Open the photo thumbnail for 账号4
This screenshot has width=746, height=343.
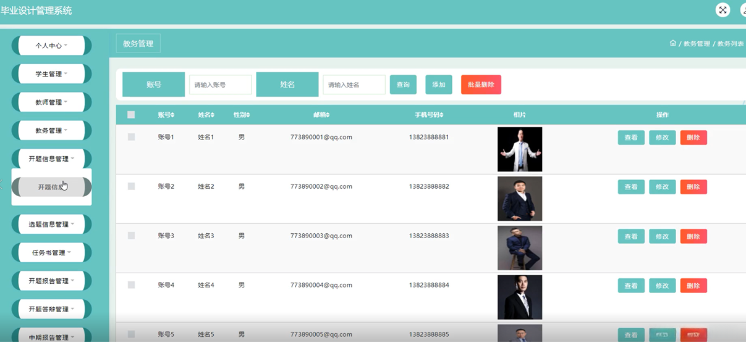point(520,297)
